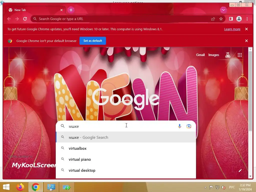
Task: Open the Learn more link
Action: coord(232,29)
